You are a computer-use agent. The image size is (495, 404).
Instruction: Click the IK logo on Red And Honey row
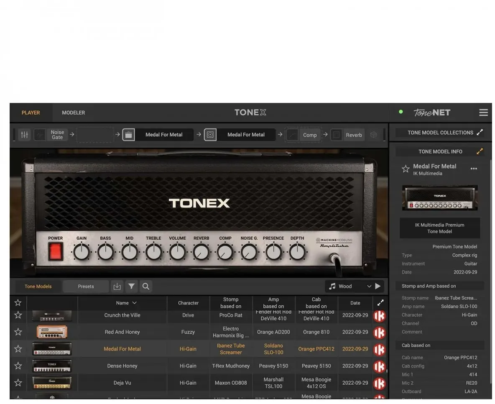click(380, 332)
